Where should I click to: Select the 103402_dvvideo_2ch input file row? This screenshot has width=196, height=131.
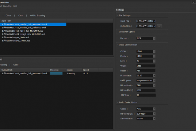(33, 24)
